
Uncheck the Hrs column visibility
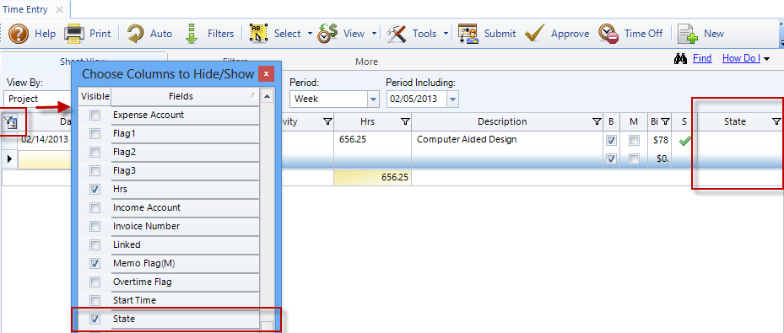pos(95,189)
